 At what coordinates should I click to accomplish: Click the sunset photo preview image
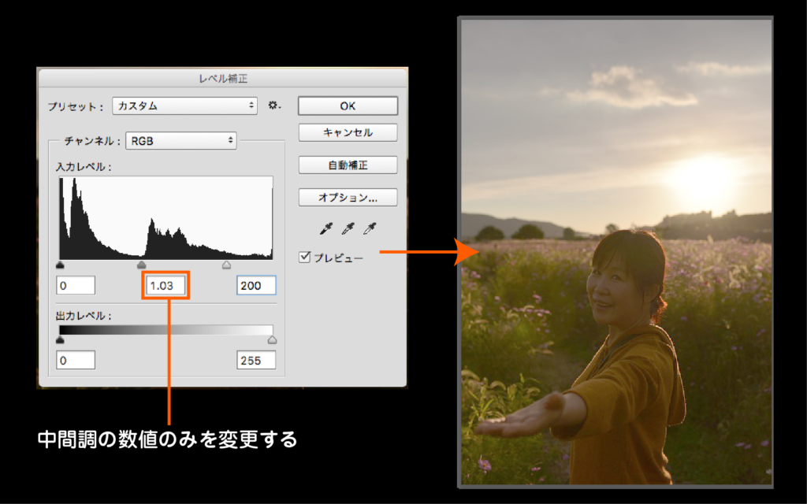click(619, 252)
